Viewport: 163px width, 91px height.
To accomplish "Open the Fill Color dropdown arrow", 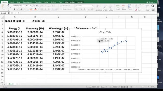I will (x=33, y=9).
